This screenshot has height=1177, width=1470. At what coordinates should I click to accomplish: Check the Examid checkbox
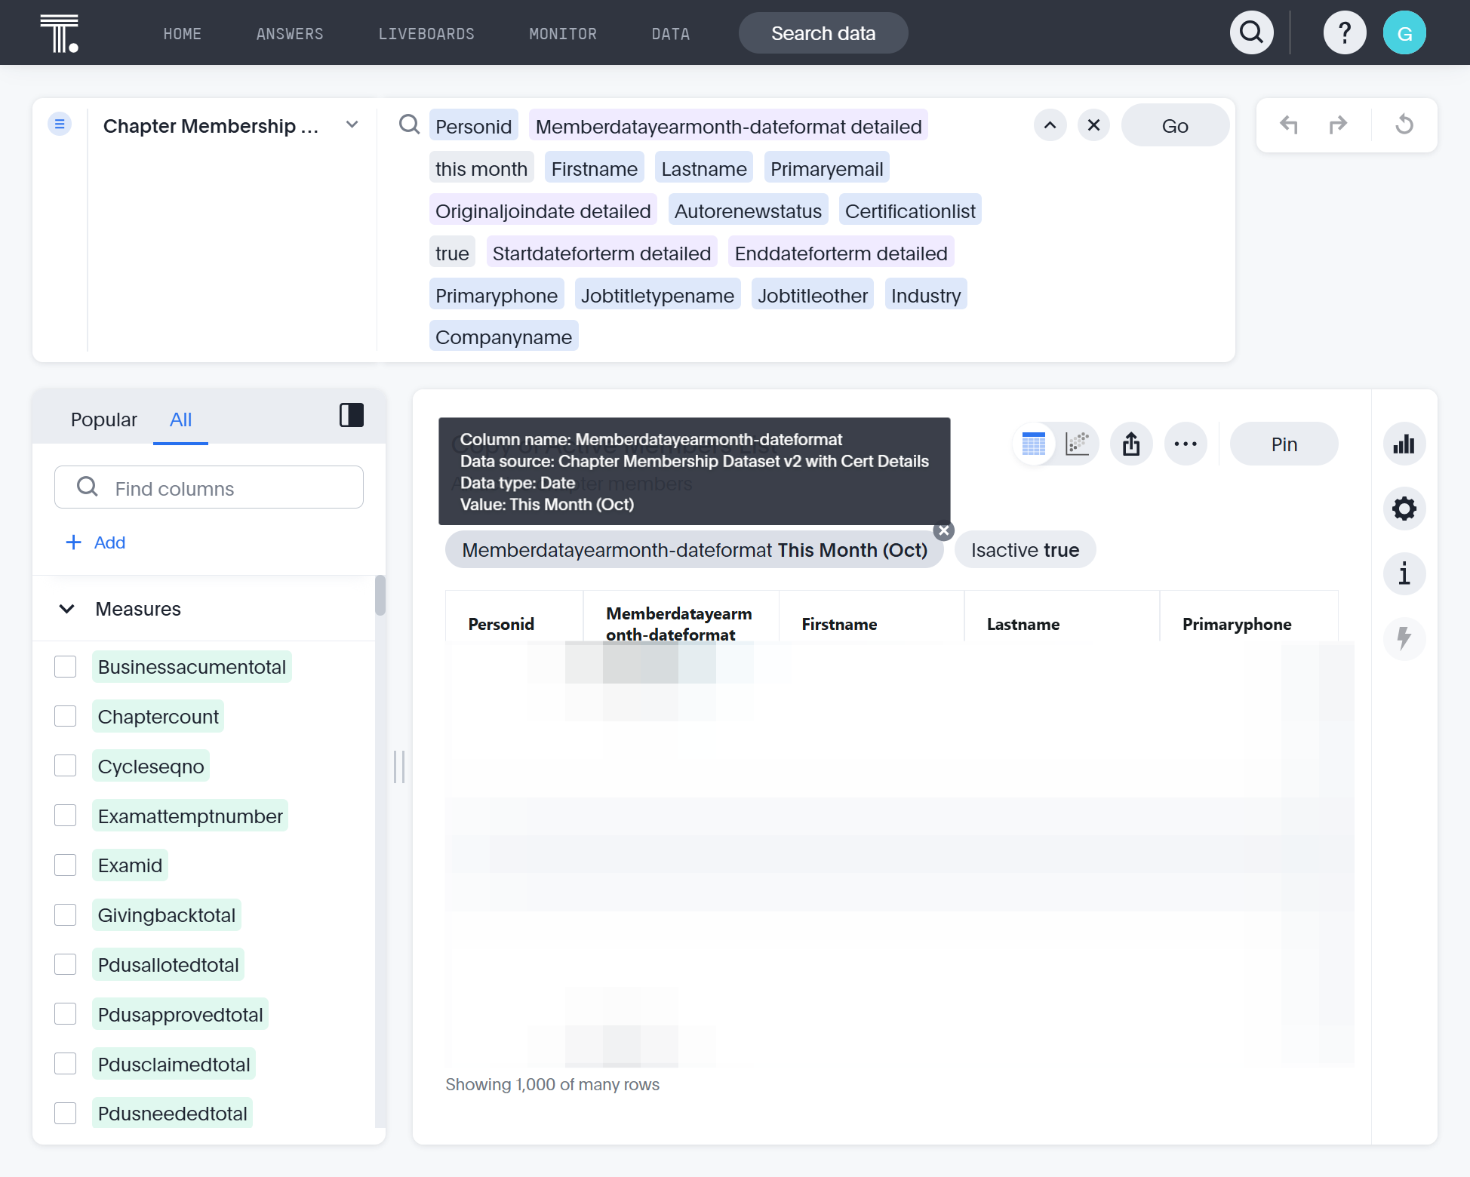click(66, 865)
